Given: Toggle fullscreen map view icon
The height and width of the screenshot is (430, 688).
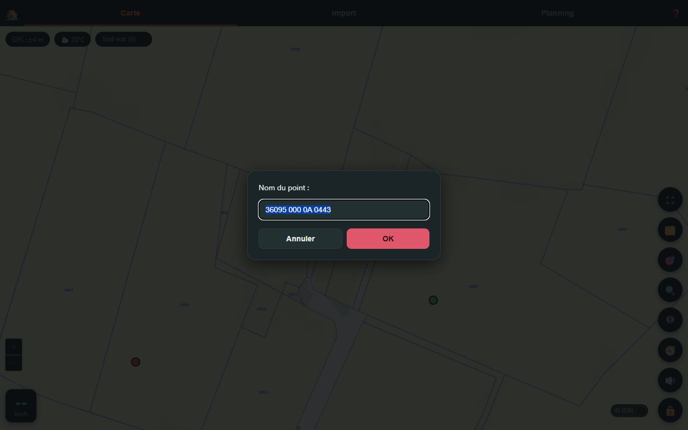Looking at the screenshot, I should coord(670,200).
